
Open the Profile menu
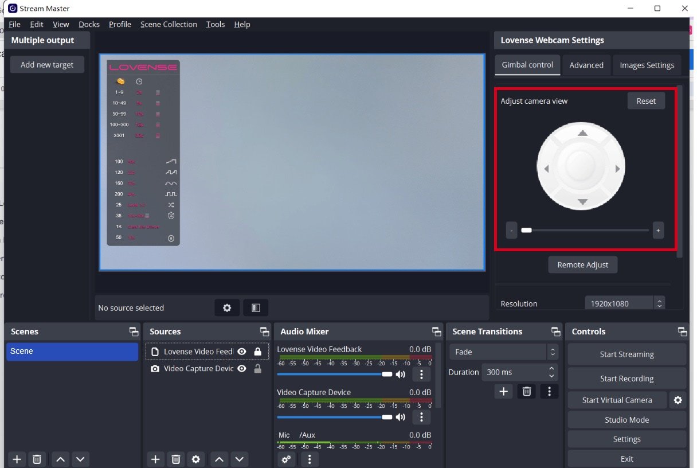coord(120,24)
